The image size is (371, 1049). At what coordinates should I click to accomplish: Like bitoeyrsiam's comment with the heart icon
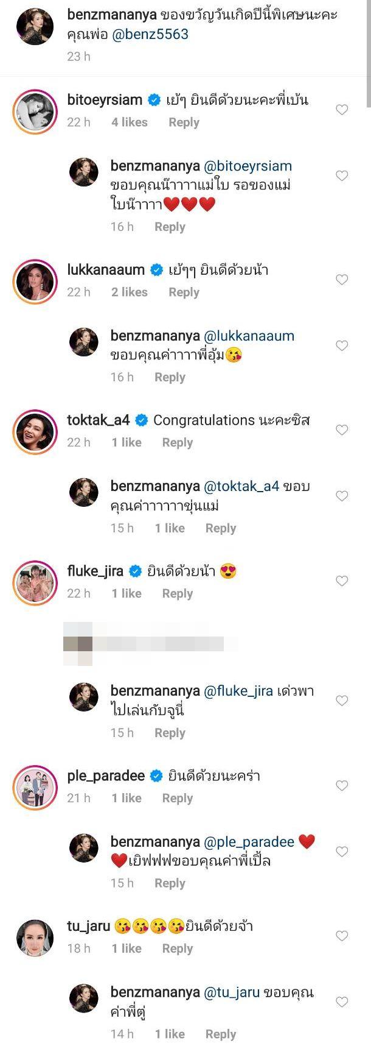coord(342,110)
